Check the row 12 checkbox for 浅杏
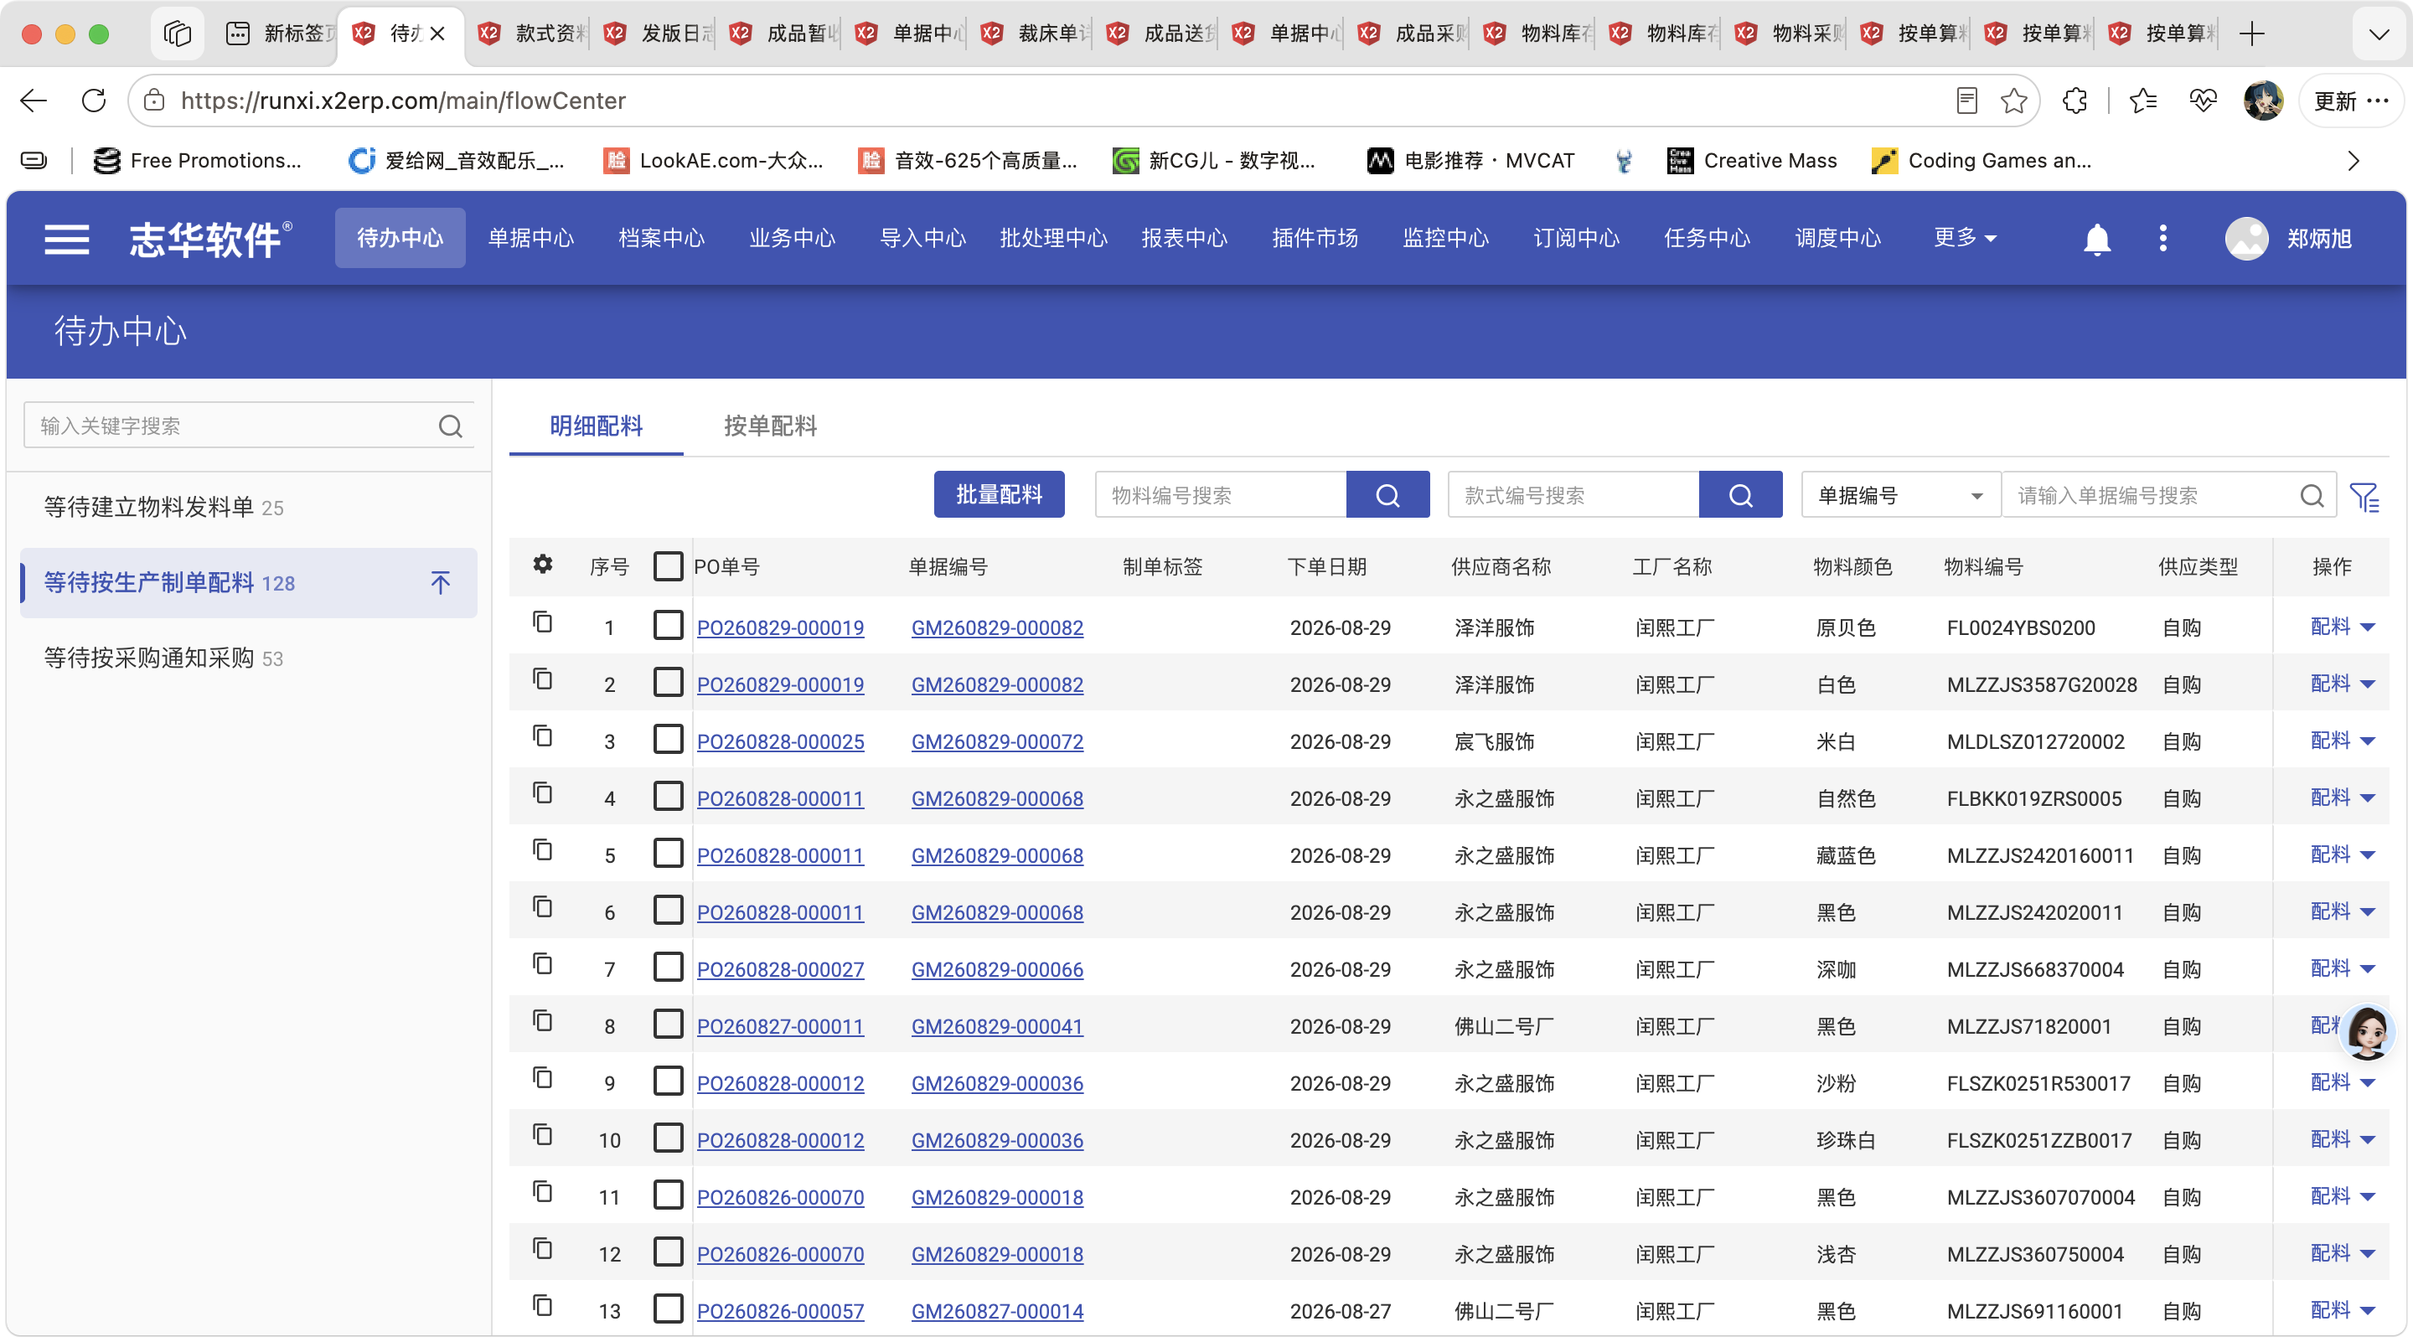This screenshot has height=1342, width=2413. (x=668, y=1252)
